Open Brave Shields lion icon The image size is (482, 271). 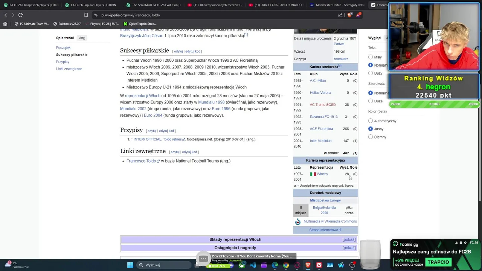tap(349, 15)
